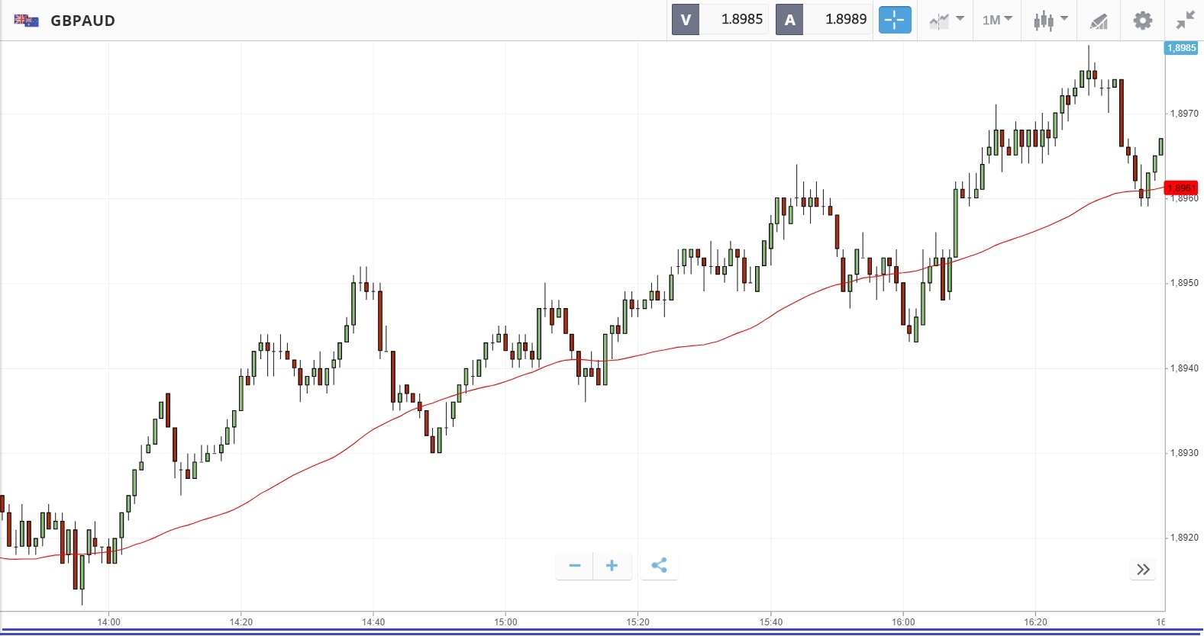The image size is (1204, 636).
Task: Click the A buy button
Action: pos(789,20)
